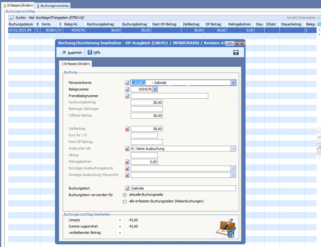Click the save diskette icon in dialog
The height and width of the screenshot is (247, 321).
(x=236, y=52)
